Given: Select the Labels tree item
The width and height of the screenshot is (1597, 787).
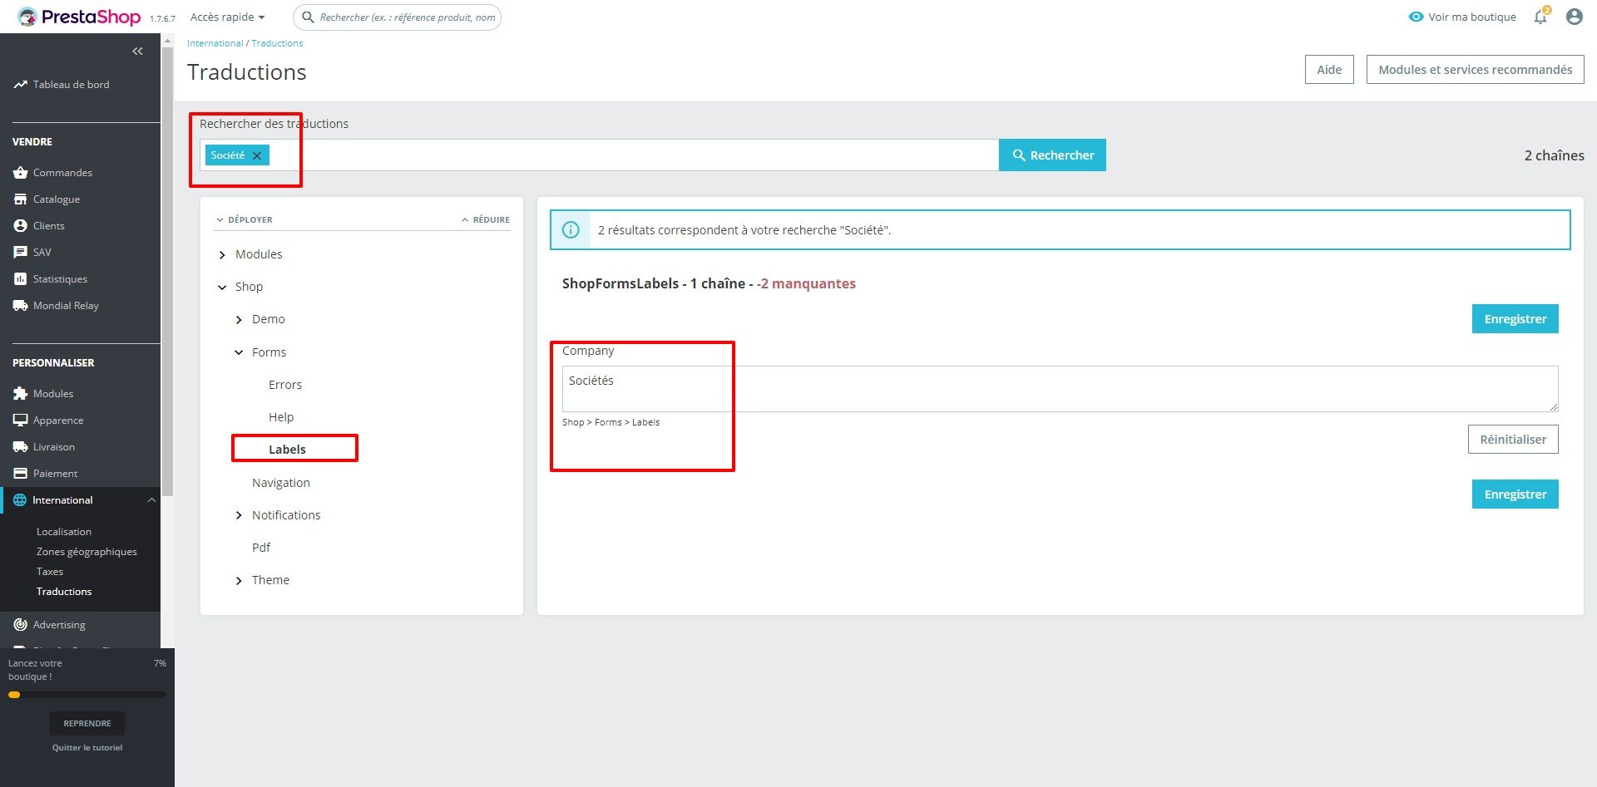Looking at the screenshot, I should click(287, 450).
